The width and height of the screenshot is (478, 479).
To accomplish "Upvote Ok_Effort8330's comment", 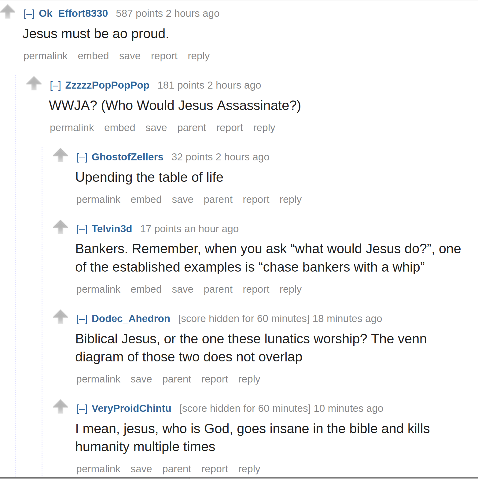I will pyautogui.click(x=8, y=12).
